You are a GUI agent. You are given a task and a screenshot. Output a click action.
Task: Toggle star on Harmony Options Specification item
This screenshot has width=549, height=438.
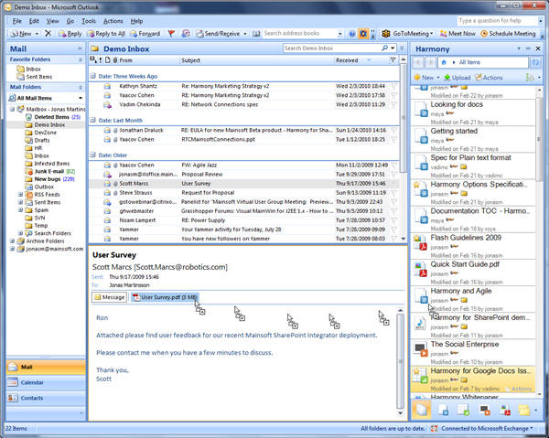(x=416, y=185)
